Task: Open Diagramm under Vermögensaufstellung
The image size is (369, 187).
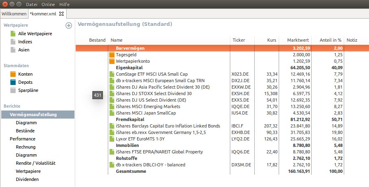Action: tap(26, 123)
